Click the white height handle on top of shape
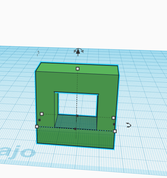Image resolution: width=167 pixels, height=178 pixels. (x=78, y=69)
